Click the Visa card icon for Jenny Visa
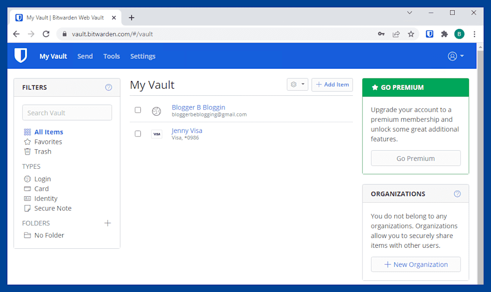491x292 pixels. 157,134
